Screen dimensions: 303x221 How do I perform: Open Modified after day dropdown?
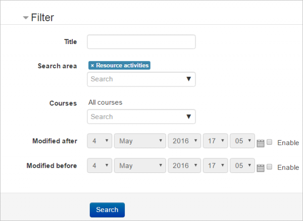[100, 141]
